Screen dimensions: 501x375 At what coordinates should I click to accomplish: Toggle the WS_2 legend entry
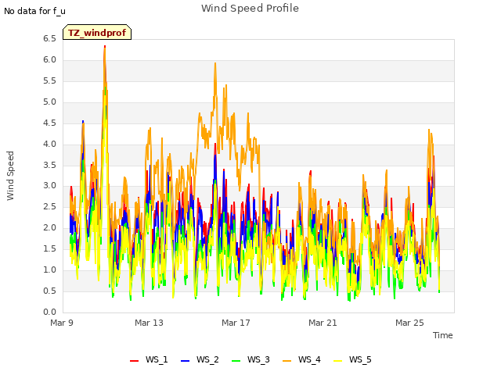pos(200,359)
